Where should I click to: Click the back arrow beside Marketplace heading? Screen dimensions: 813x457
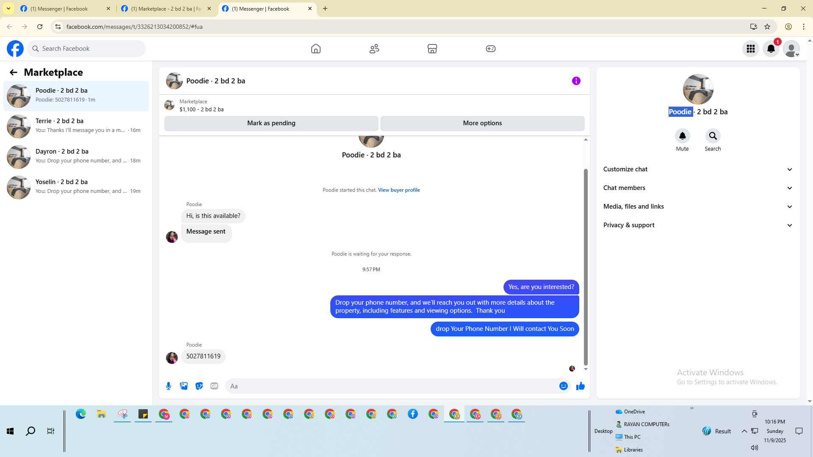pyautogui.click(x=14, y=72)
